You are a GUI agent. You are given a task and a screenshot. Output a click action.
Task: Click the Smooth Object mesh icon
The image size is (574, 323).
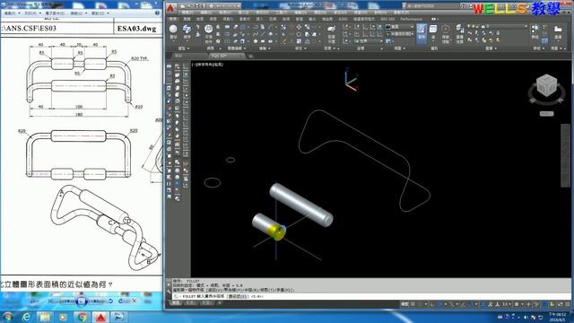pos(208,30)
